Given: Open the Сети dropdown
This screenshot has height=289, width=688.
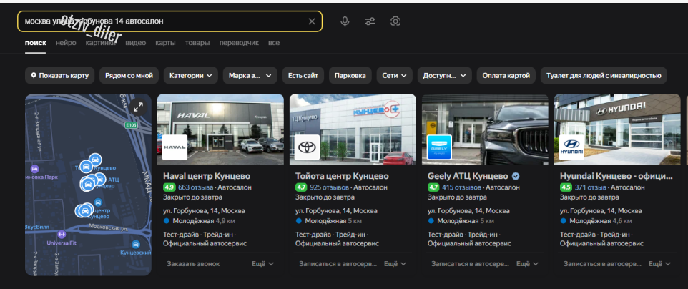Looking at the screenshot, I should tap(395, 76).
